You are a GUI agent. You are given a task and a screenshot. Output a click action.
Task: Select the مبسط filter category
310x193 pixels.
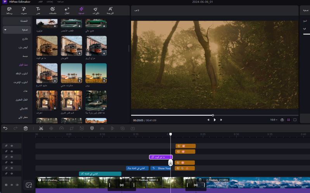point(25,56)
